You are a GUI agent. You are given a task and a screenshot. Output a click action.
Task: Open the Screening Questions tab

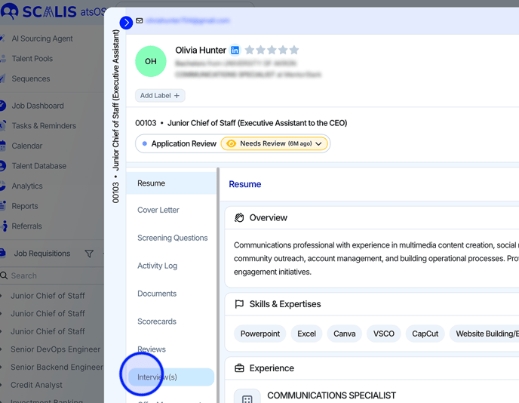172,238
